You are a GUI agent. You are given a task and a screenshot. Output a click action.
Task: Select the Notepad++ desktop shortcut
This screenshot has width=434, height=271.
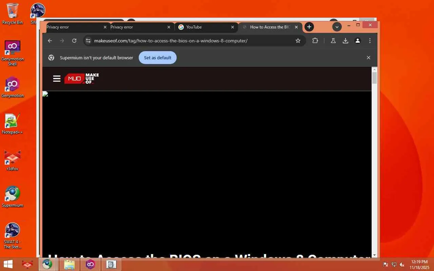13,124
